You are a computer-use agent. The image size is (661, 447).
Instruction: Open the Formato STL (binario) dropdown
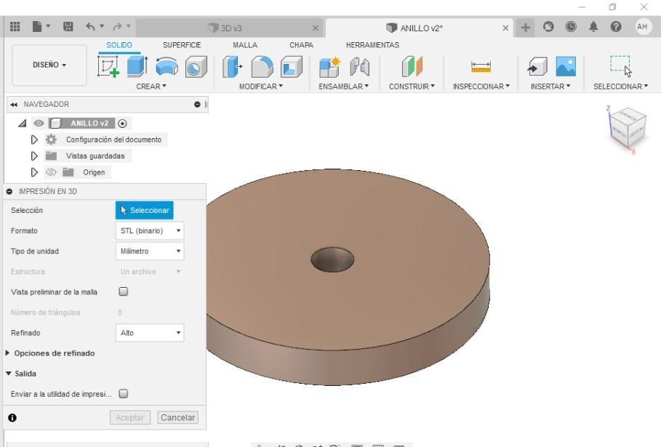150,230
